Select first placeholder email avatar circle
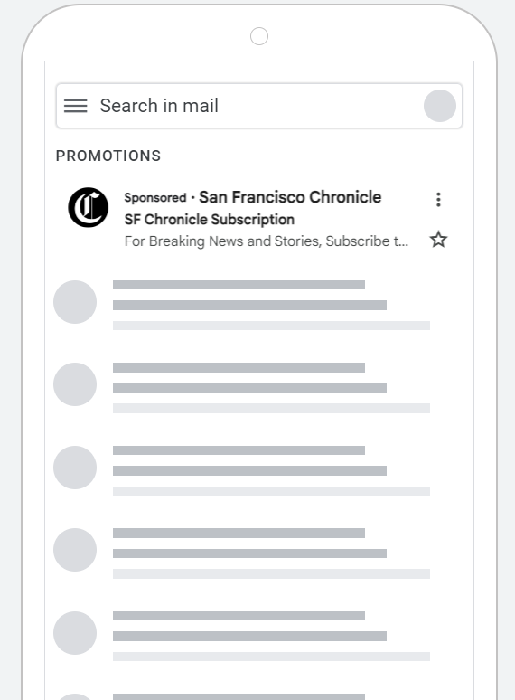 pos(75,302)
